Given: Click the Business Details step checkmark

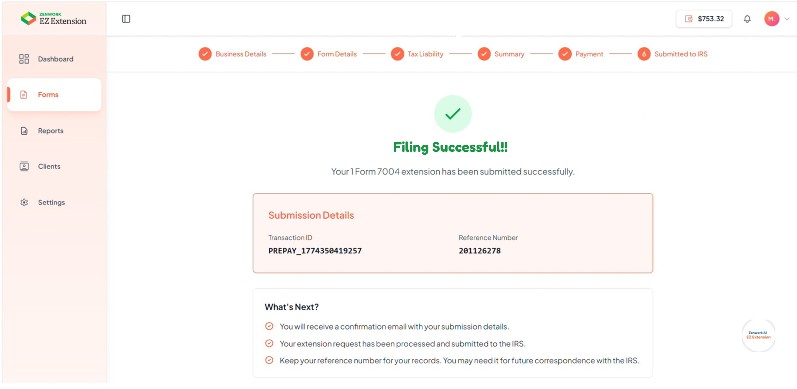Looking at the screenshot, I should [x=205, y=54].
